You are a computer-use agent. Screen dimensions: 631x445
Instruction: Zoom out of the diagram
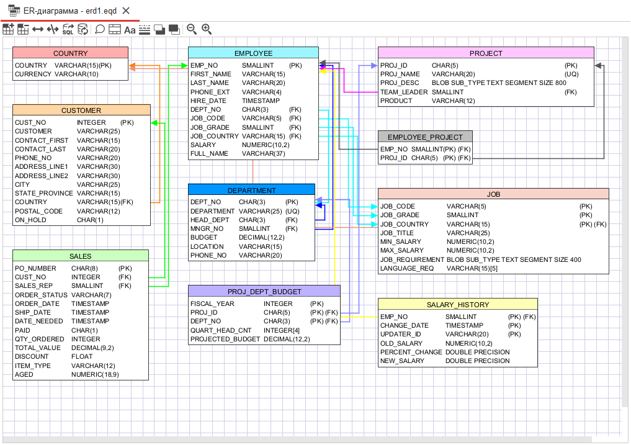coord(192,29)
